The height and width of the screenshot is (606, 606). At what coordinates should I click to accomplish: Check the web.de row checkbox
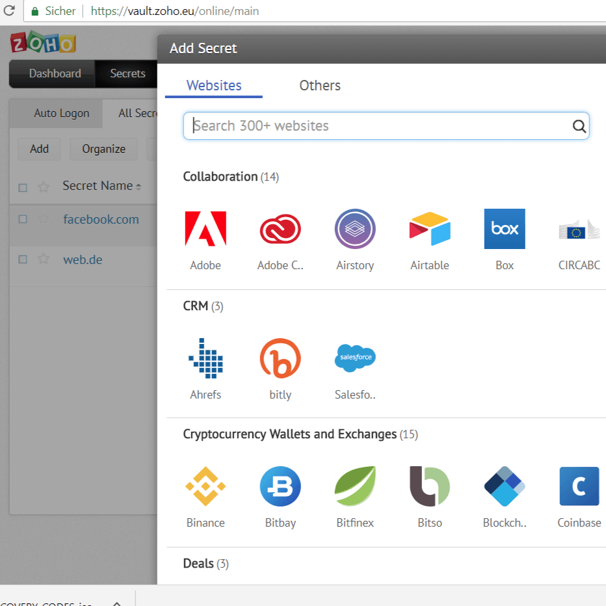[x=23, y=259]
